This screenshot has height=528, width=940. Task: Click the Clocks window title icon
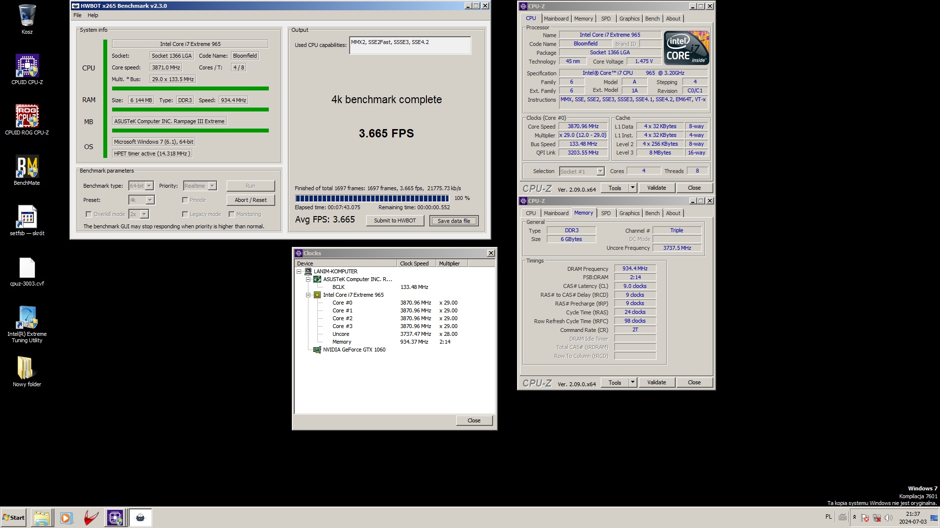(x=298, y=253)
